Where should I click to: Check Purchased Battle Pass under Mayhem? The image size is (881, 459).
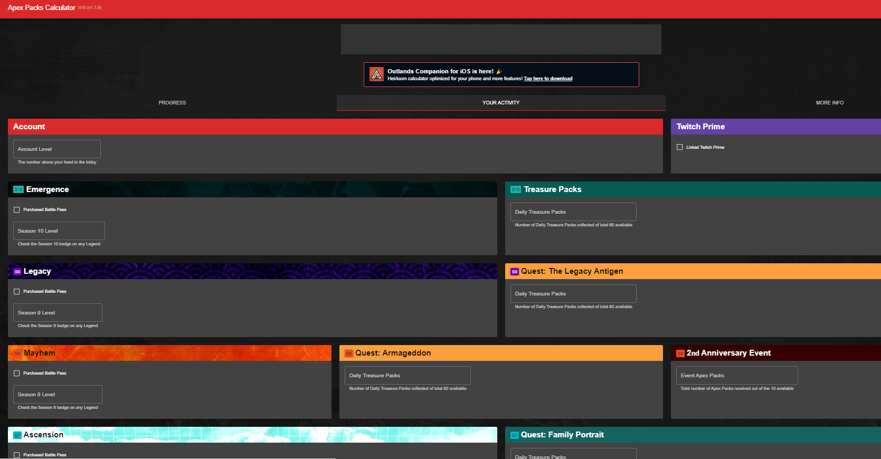point(17,373)
